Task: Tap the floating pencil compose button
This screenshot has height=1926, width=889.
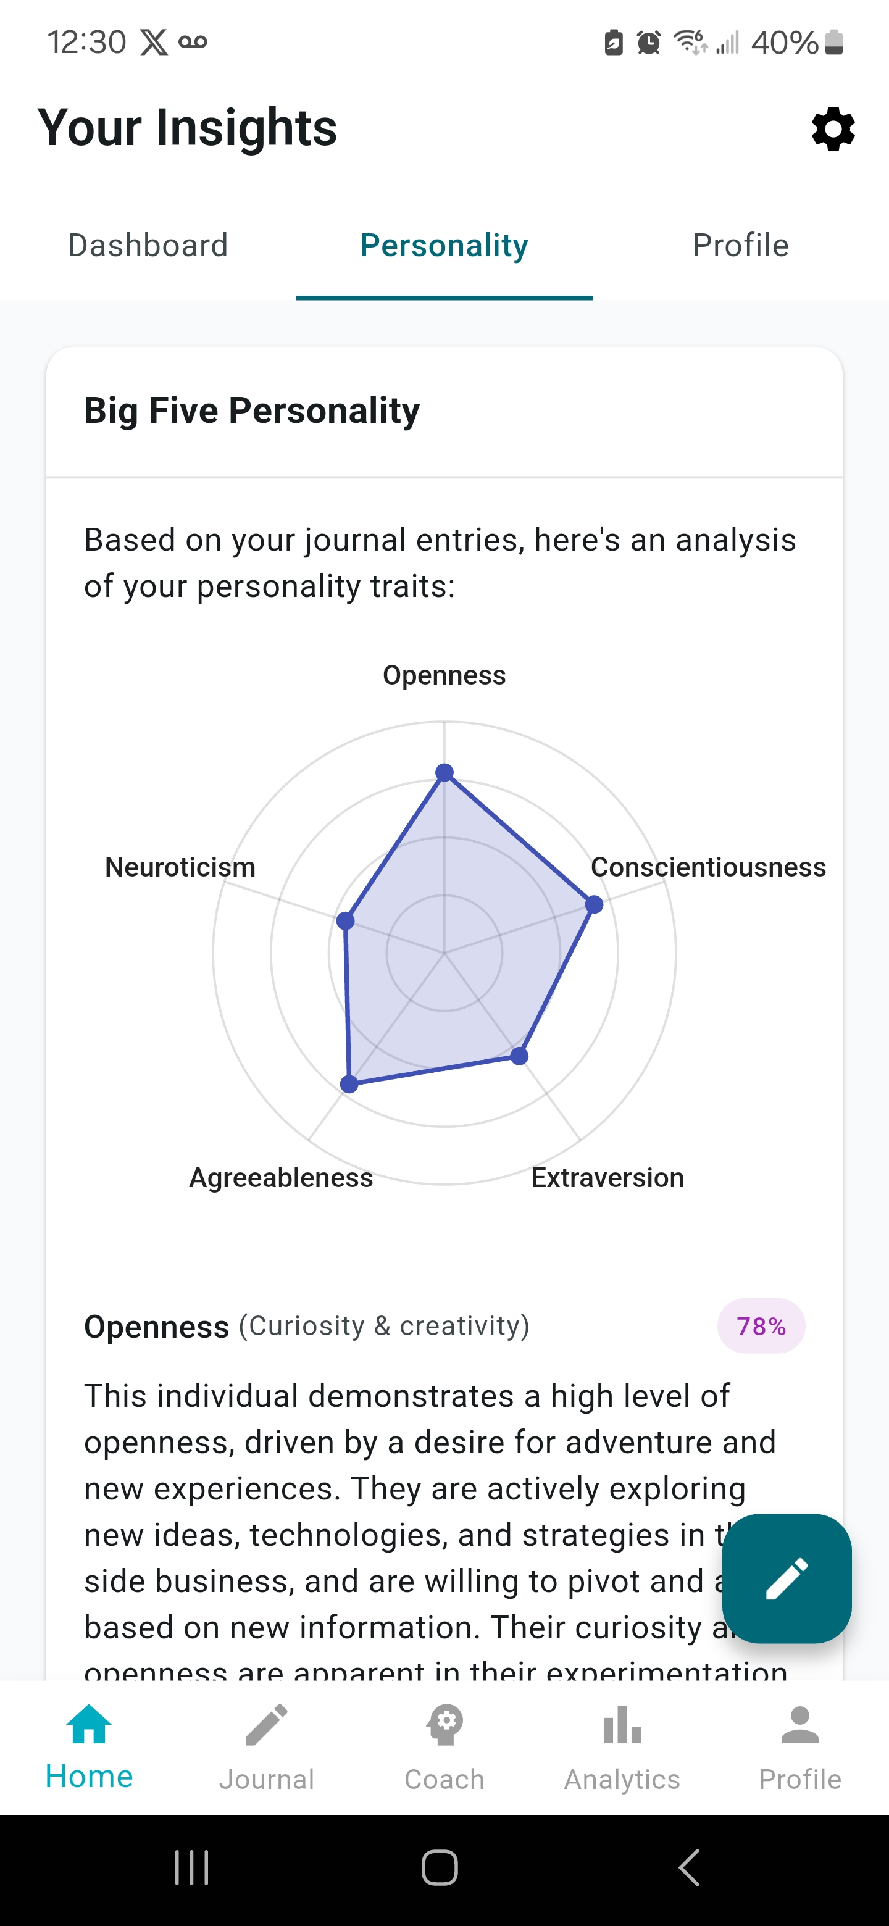Action: (x=787, y=1578)
